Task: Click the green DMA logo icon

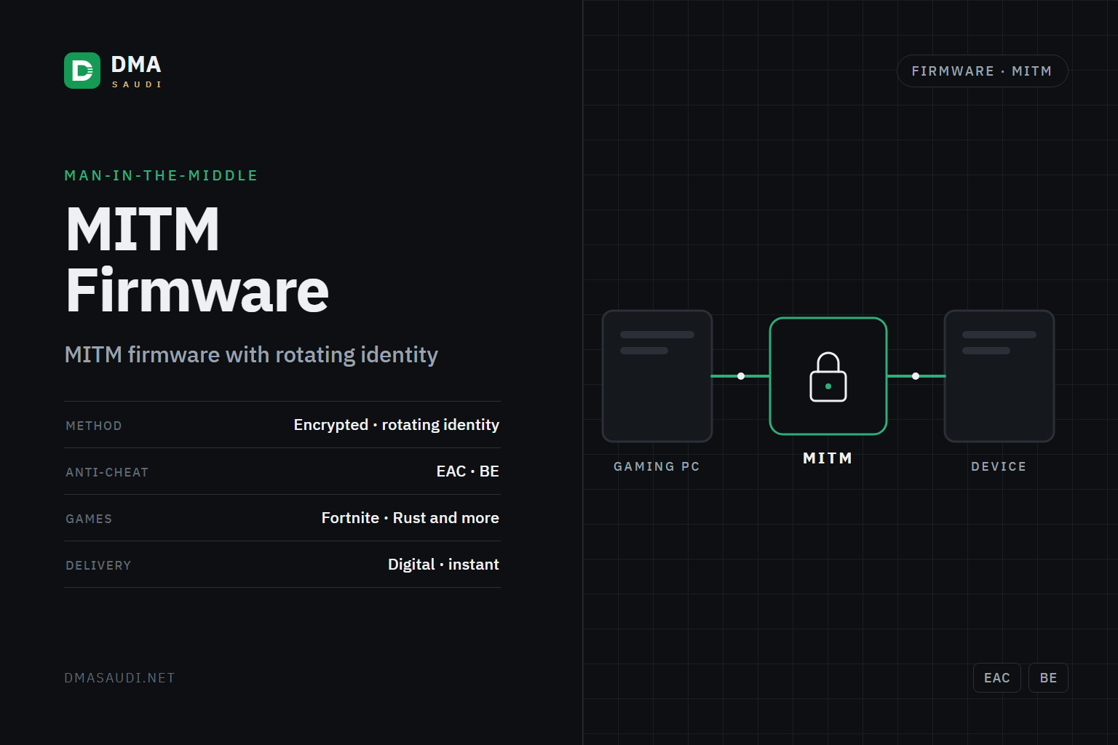Action: click(x=82, y=71)
